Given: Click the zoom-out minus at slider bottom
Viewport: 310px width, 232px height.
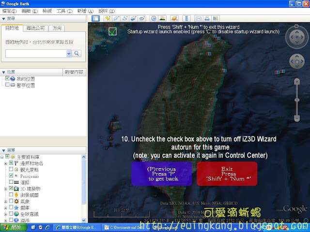Looking at the screenshot, I should click(x=297, y=118).
